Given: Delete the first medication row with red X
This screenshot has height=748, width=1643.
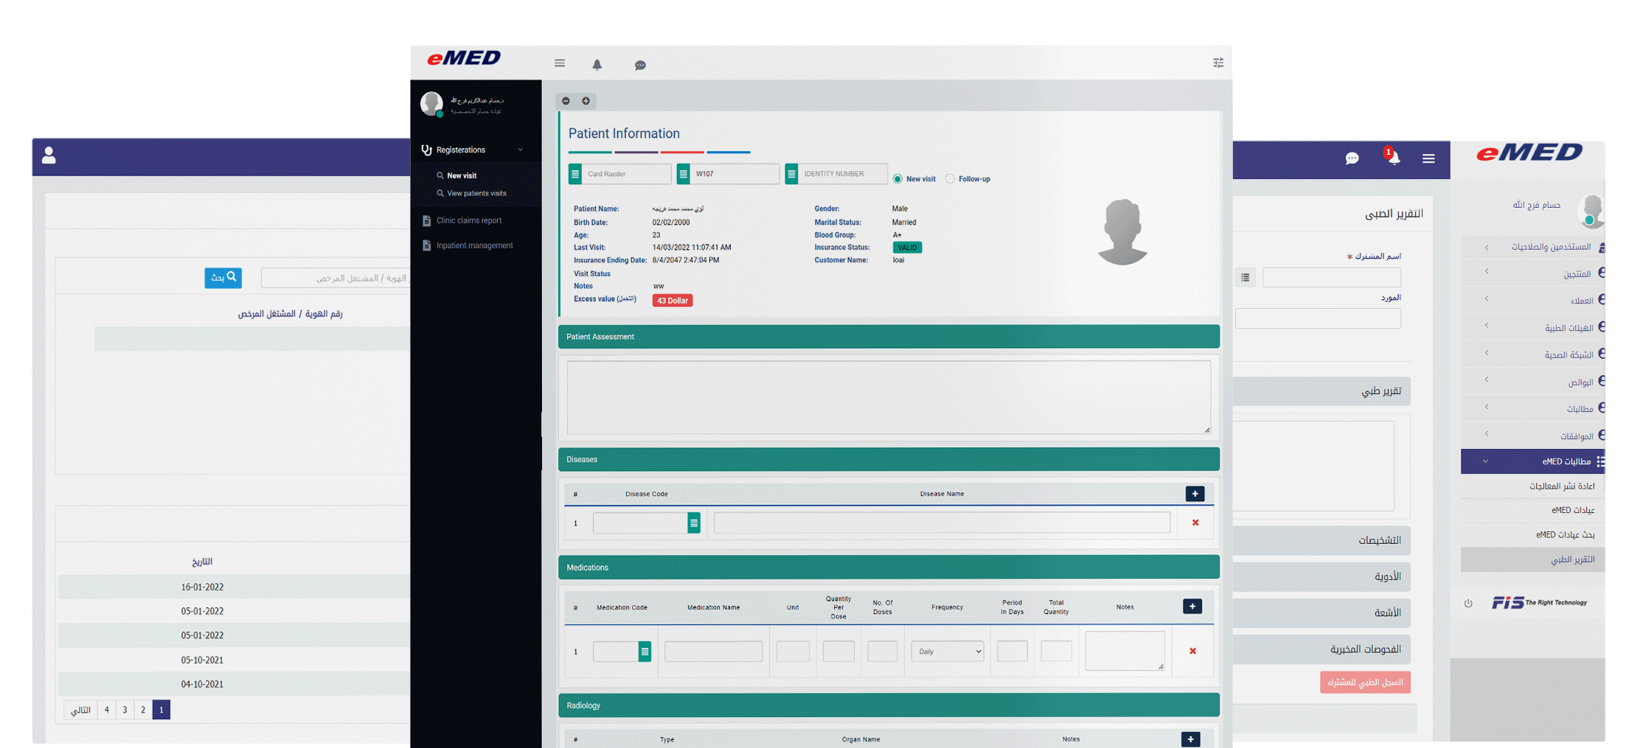Looking at the screenshot, I should click(x=1192, y=651).
